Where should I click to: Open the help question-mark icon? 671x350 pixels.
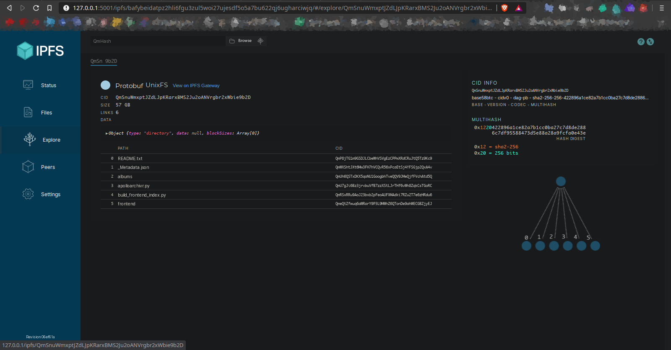pos(641,41)
